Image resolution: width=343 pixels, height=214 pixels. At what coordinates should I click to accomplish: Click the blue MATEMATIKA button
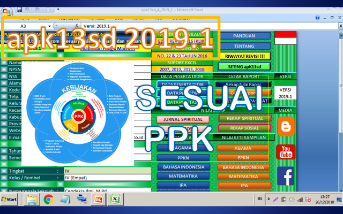click(183, 176)
